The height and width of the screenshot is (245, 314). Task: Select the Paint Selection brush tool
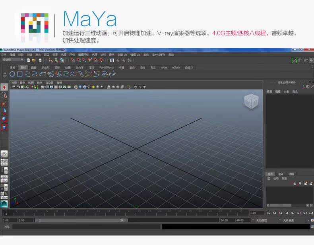point(4,103)
